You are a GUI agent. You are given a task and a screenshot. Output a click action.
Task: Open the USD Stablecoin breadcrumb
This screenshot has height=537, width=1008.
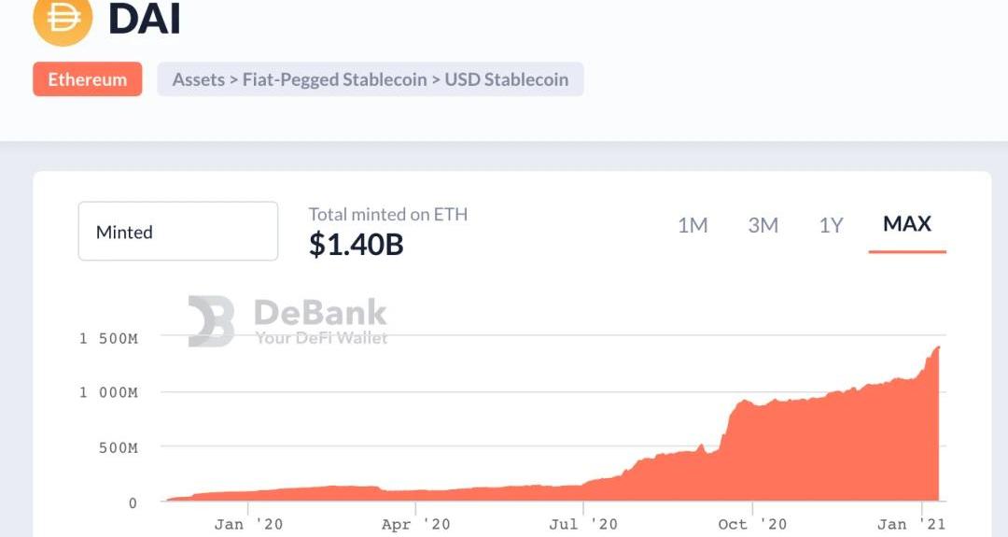tap(506, 79)
